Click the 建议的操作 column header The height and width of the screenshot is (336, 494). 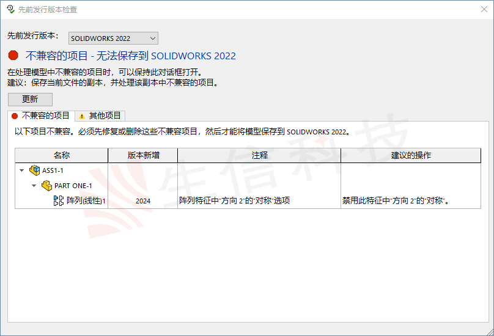click(411, 155)
